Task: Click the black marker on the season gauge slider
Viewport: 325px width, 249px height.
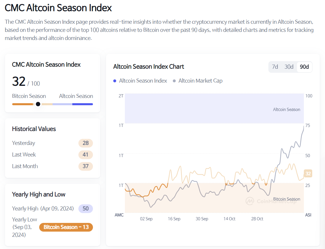Action: [38, 104]
